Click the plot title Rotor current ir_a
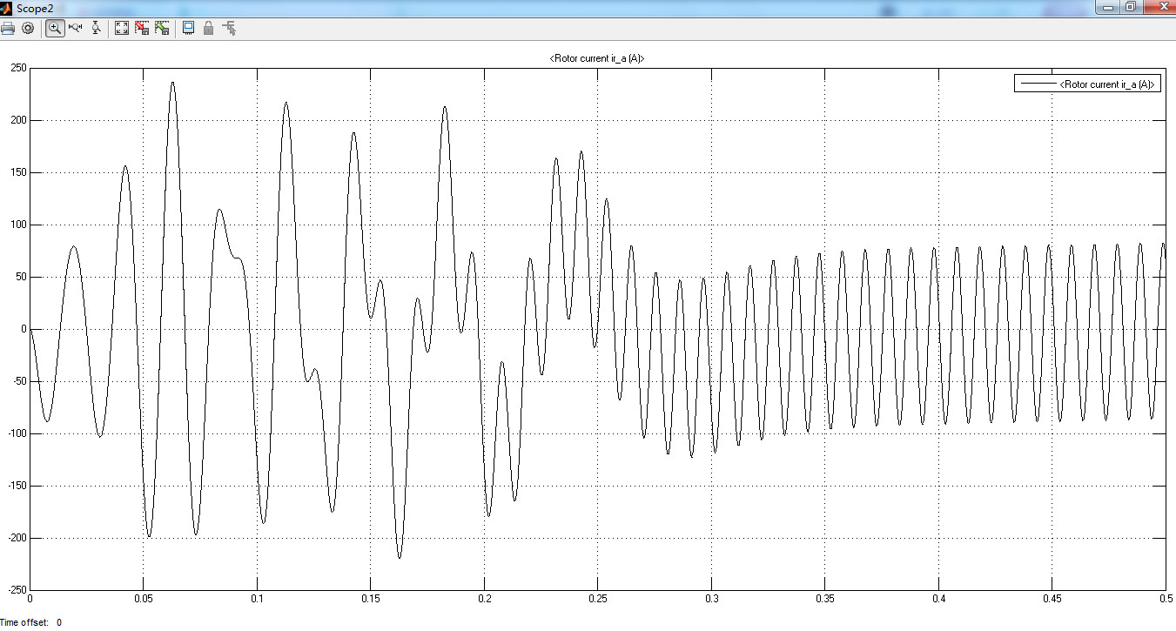1176x631 pixels. coord(597,58)
